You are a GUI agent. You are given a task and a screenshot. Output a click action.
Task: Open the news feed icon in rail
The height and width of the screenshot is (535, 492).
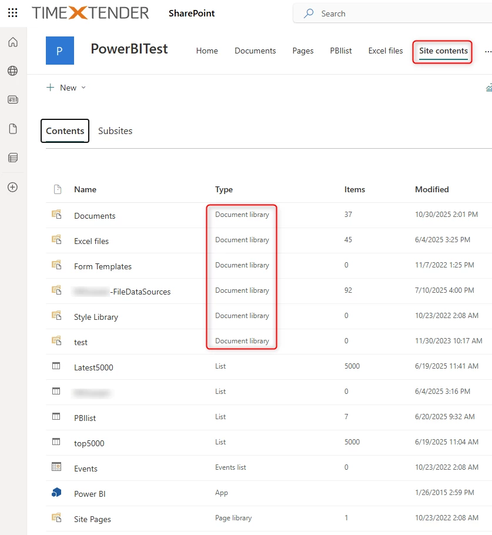13,99
